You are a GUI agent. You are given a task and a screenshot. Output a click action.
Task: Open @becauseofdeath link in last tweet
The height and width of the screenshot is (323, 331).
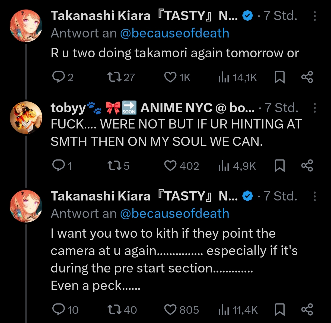pos(174,214)
